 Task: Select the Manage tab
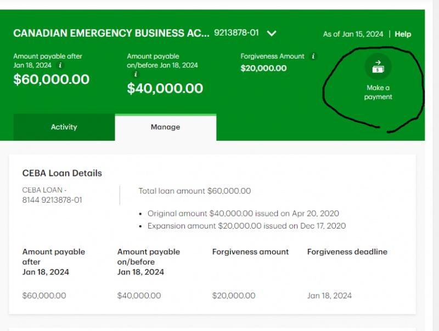[x=165, y=127]
